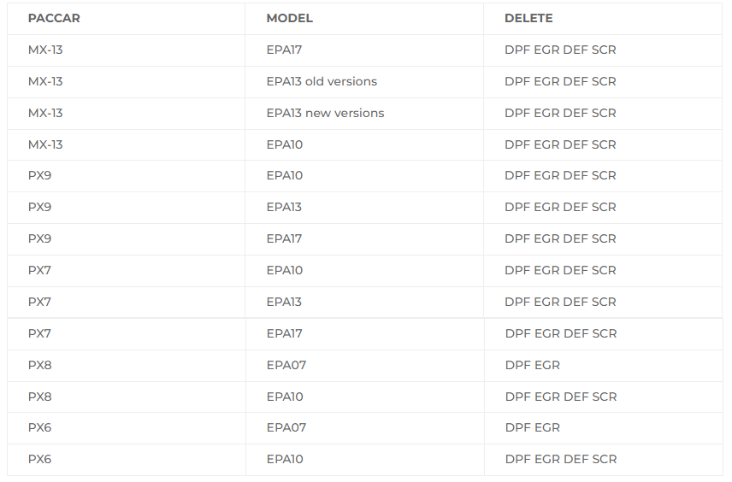
Task: Click the PX9 cell in the EPA10 row
Action: tap(39, 175)
